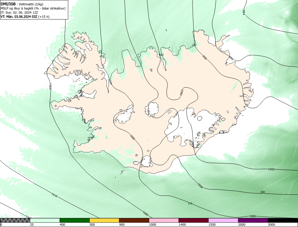Click the legend tick value '1500'

(x=212, y=225)
